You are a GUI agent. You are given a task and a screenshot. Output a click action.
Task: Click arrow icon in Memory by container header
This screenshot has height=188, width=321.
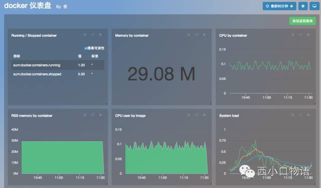click(196, 35)
